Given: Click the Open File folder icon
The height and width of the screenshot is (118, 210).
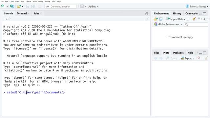Looking at the screenshot, I should pyautogui.click(x=19, y=6).
